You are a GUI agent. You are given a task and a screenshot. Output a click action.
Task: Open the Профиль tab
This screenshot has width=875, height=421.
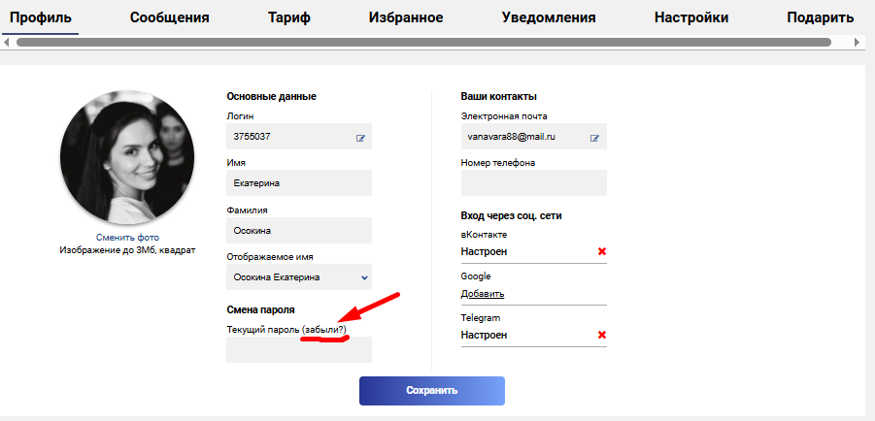point(41,17)
